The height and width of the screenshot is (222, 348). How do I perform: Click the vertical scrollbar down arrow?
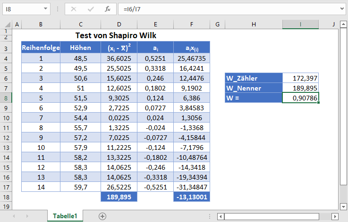[x=343, y=207]
